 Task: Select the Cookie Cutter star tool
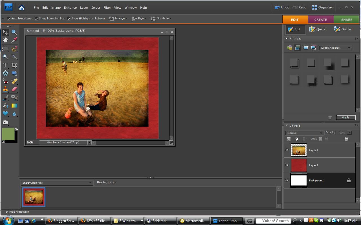coord(5,73)
